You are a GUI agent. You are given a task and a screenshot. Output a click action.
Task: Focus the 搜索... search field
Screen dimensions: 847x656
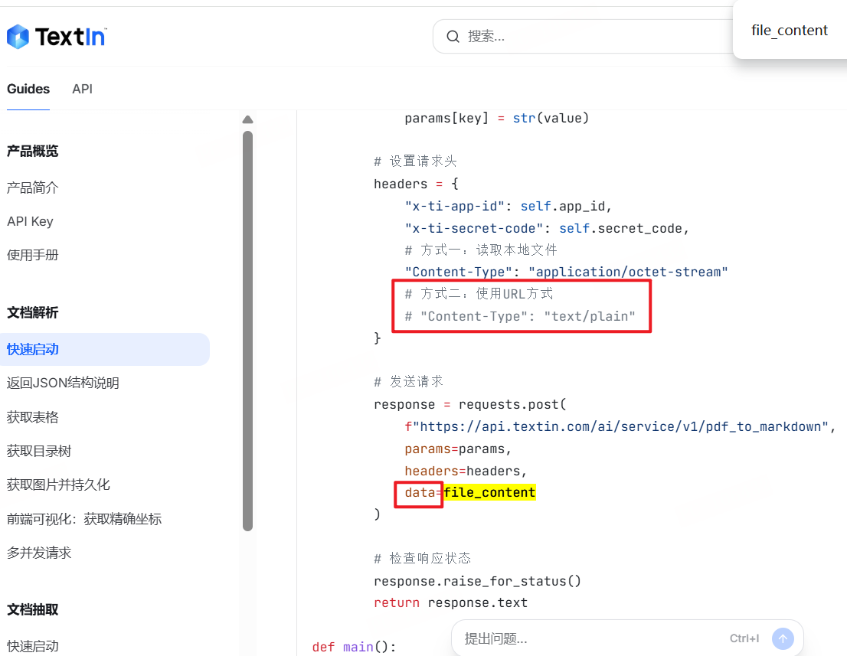(x=586, y=36)
